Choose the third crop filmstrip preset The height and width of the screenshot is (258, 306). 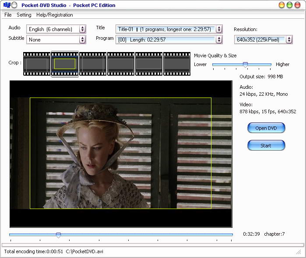[93, 64]
